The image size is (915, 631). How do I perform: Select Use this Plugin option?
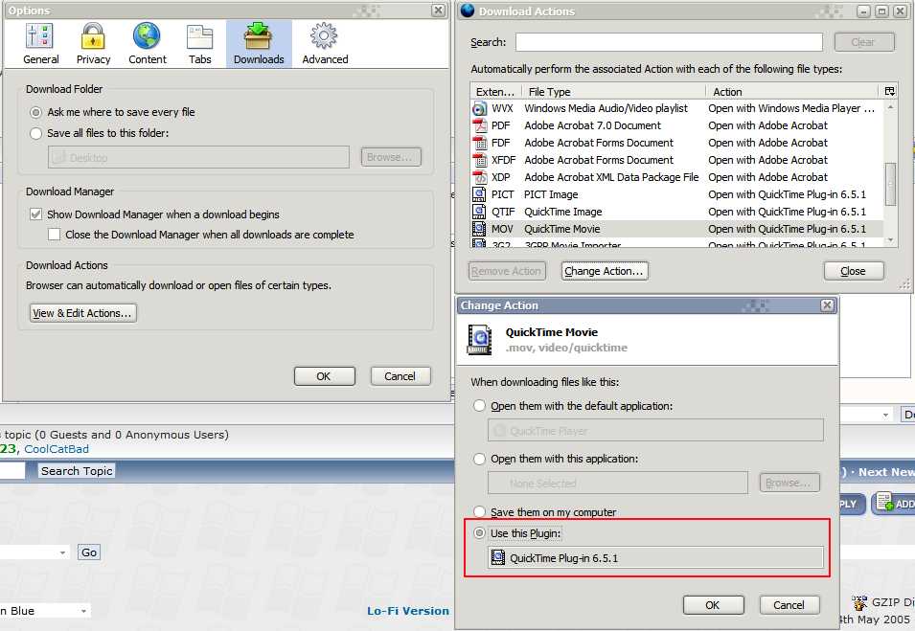point(479,533)
